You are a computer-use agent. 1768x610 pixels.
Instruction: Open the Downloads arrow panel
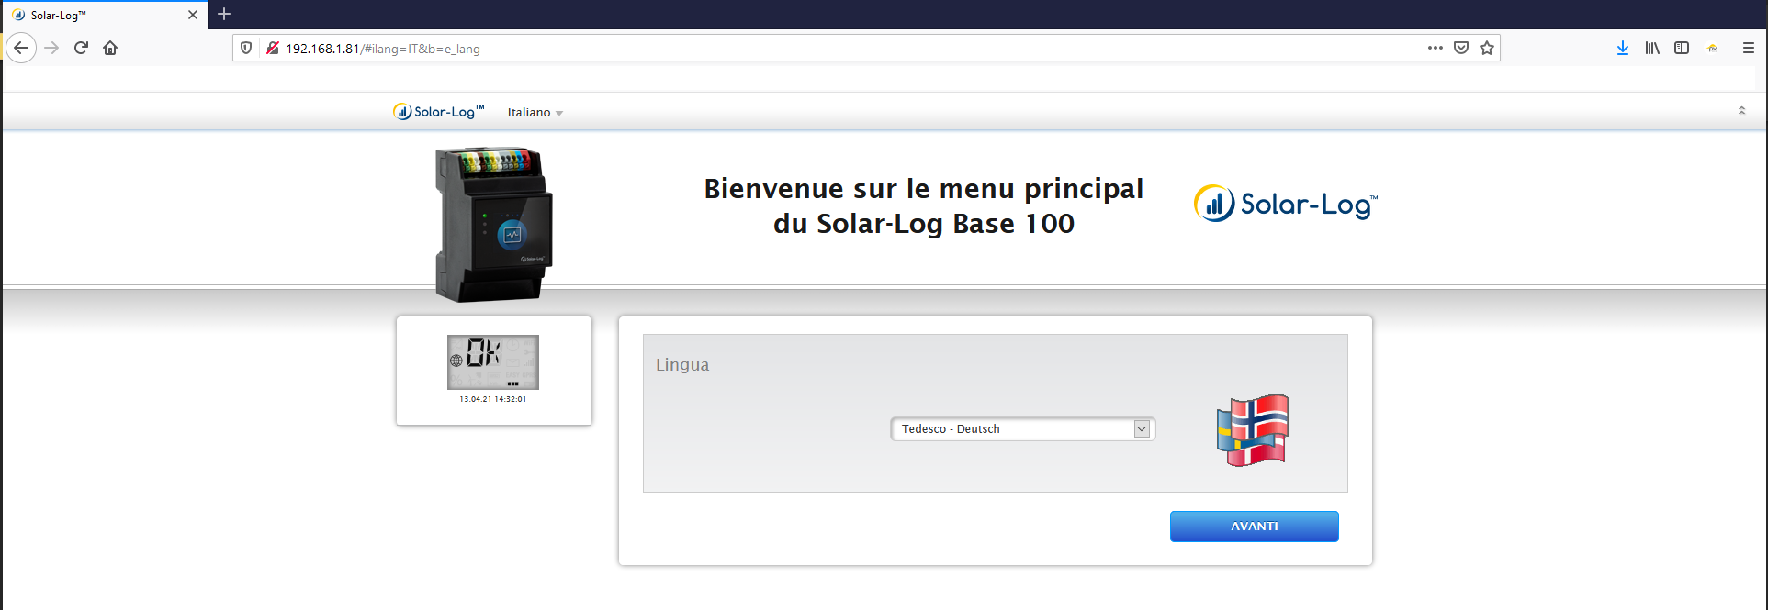point(1623,48)
